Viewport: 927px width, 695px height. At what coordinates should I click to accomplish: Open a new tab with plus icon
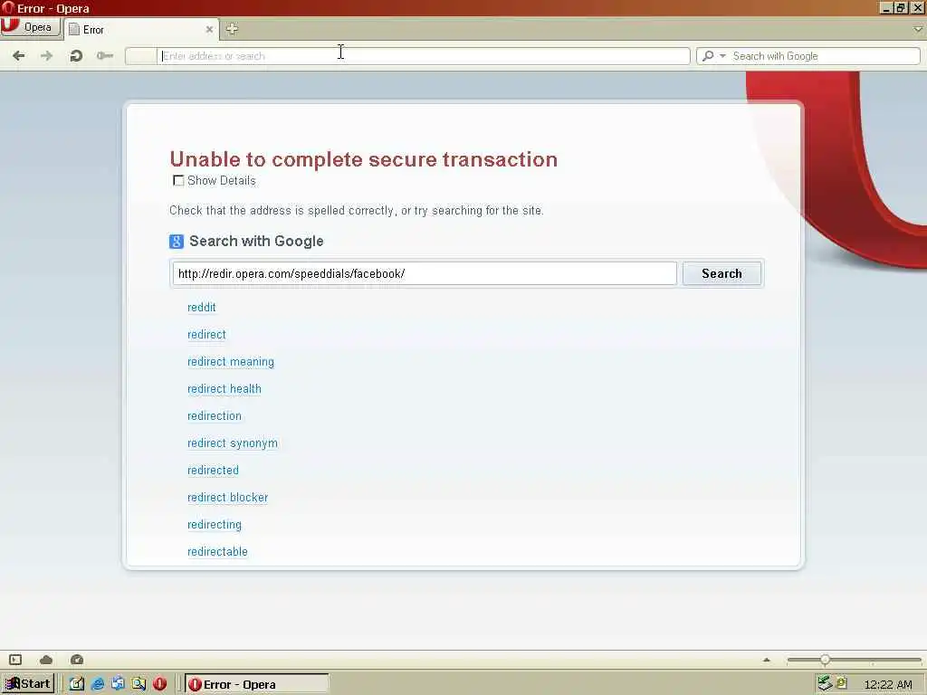(232, 28)
